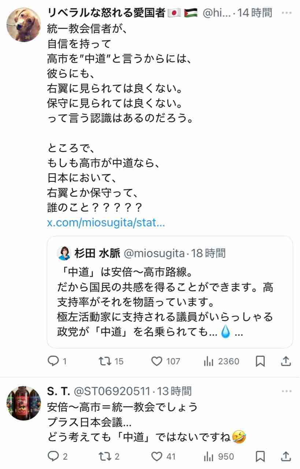
Task: Open the quoted post from 杉田 水脈
Action: click(x=170, y=292)
